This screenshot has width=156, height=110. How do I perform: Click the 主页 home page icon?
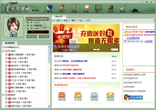85,20
